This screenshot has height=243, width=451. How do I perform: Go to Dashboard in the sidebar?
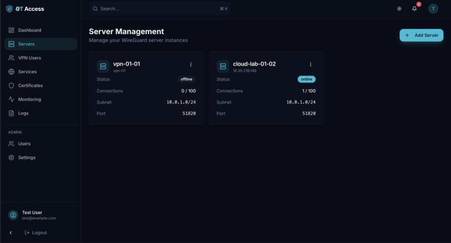[30, 30]
